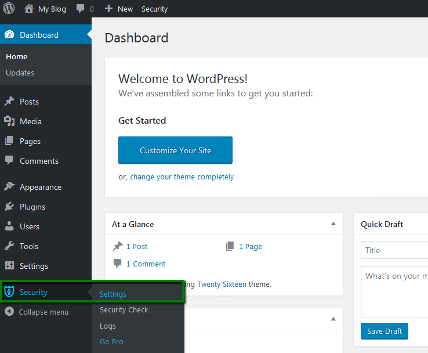Open the My Blog home icon
This screenshot has height=353, width=428.
[29, 9]
